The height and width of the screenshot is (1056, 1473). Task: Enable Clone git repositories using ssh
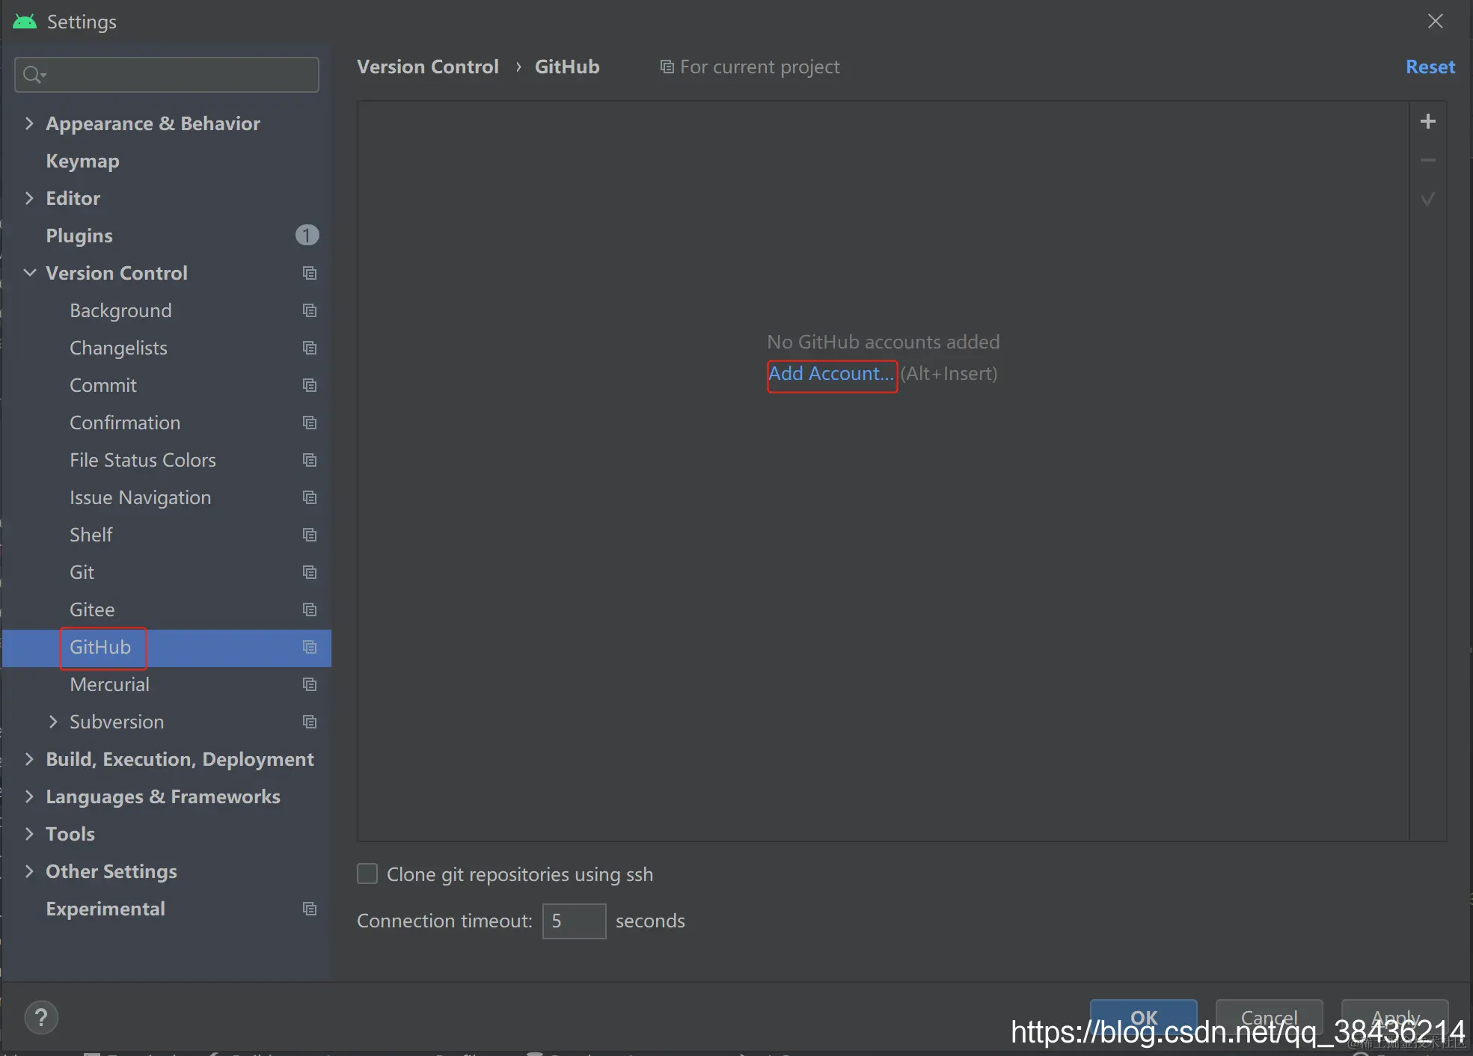click(x=367, y=874)
